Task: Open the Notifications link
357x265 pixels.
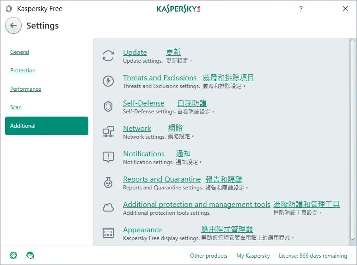Action: tap(144, 154)
